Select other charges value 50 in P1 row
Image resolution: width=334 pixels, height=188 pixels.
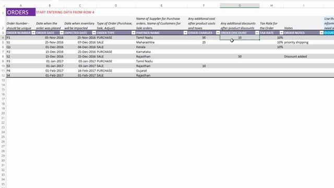(x=204, y=38)
